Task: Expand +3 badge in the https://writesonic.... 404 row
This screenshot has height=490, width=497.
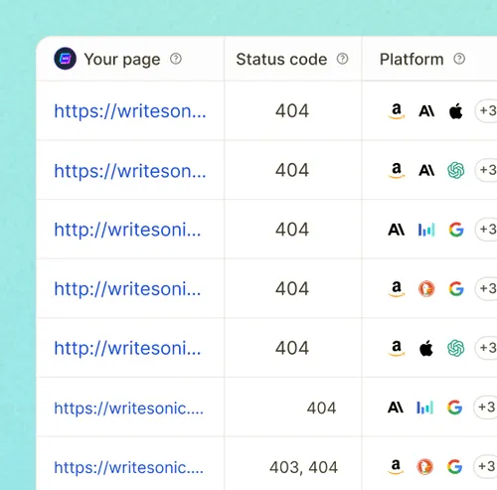Action: tap(485, 408)
